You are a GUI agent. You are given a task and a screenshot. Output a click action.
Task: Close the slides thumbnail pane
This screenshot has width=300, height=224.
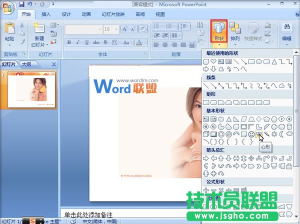click(54, 64)
